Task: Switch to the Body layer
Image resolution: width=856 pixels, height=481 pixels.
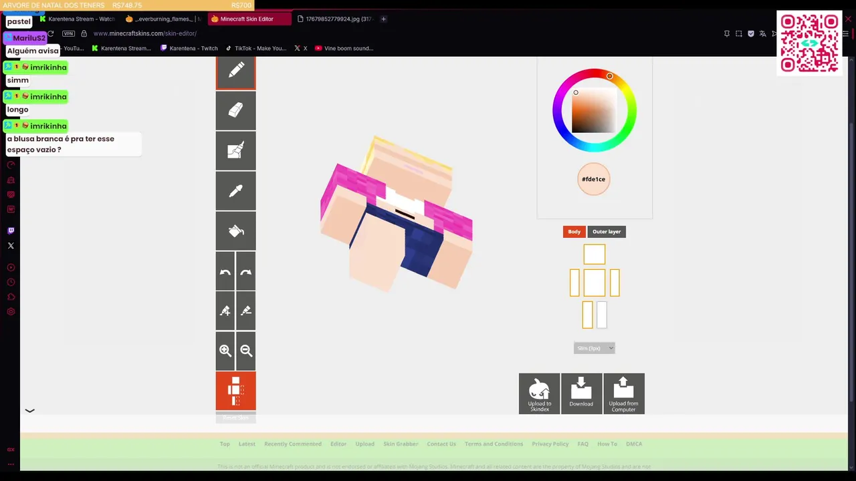Action: (x=574, y=232)
